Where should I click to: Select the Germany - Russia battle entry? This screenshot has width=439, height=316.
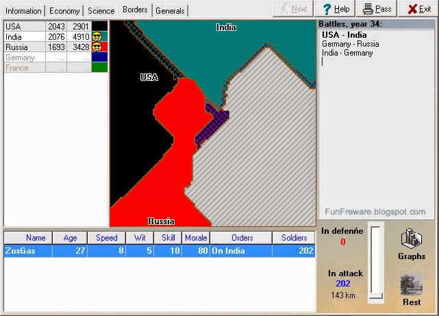click(x=350, y=44)
